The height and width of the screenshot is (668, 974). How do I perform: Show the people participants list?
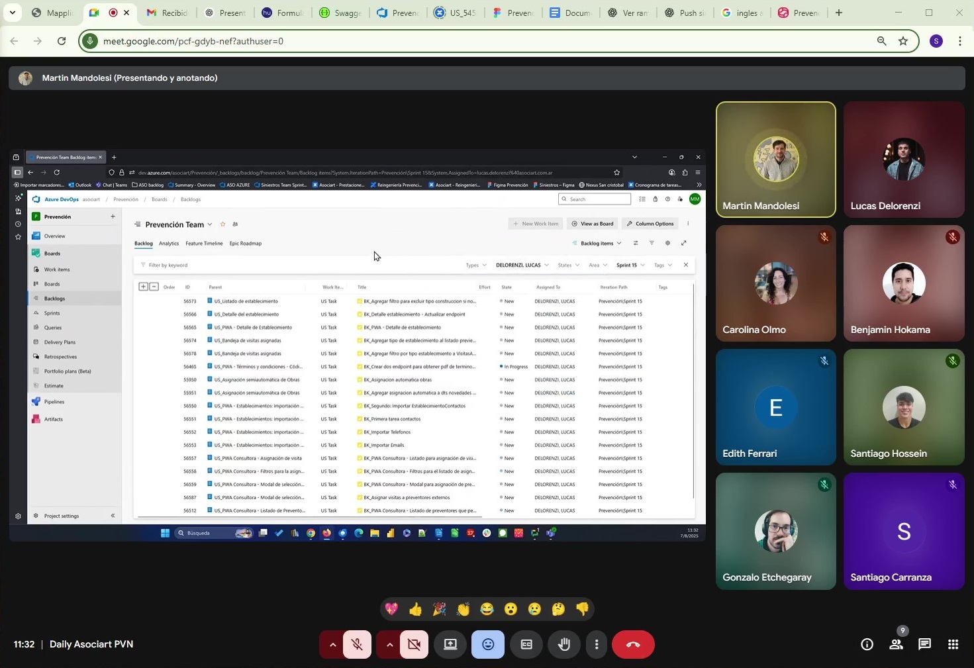click(896, 644)
